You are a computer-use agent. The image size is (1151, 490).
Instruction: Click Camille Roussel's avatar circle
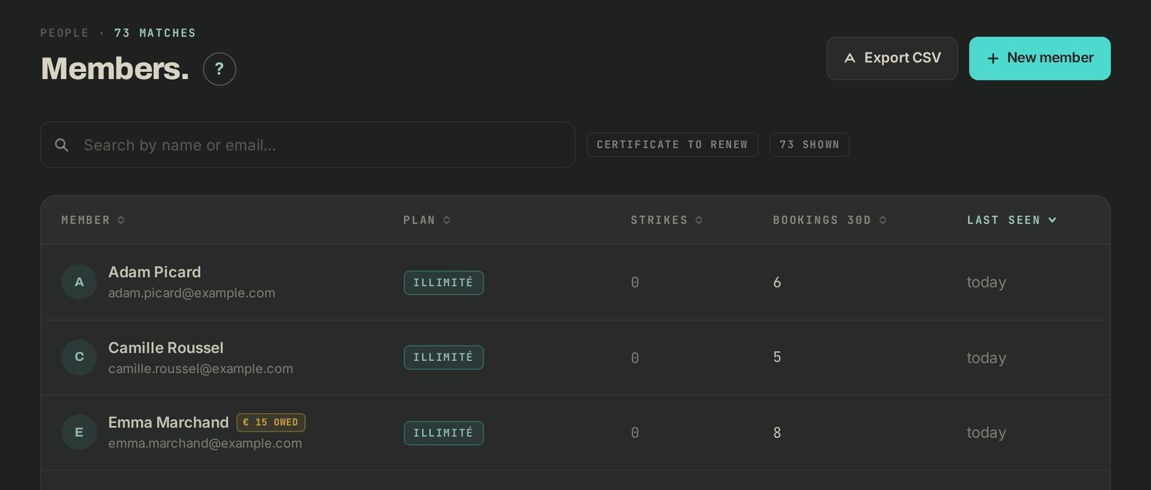click(79, 357)
